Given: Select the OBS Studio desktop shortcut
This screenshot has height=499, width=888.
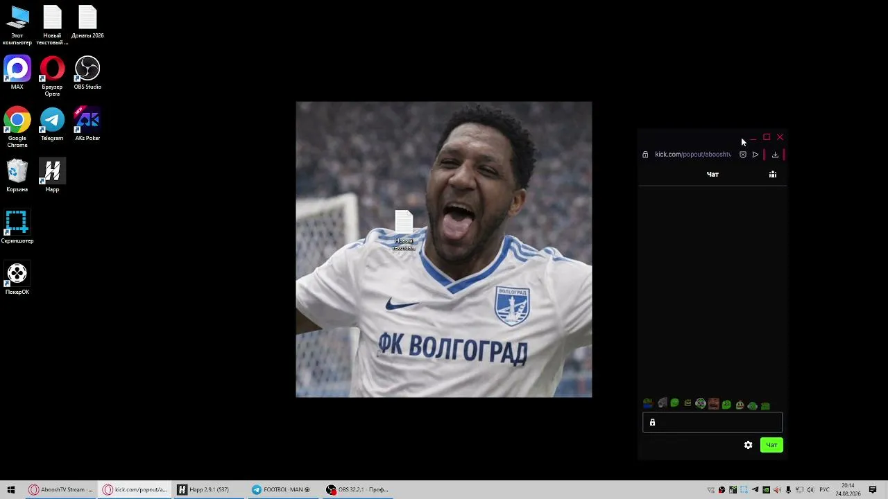Looking at the screenshot, I should tap(87, 73).
